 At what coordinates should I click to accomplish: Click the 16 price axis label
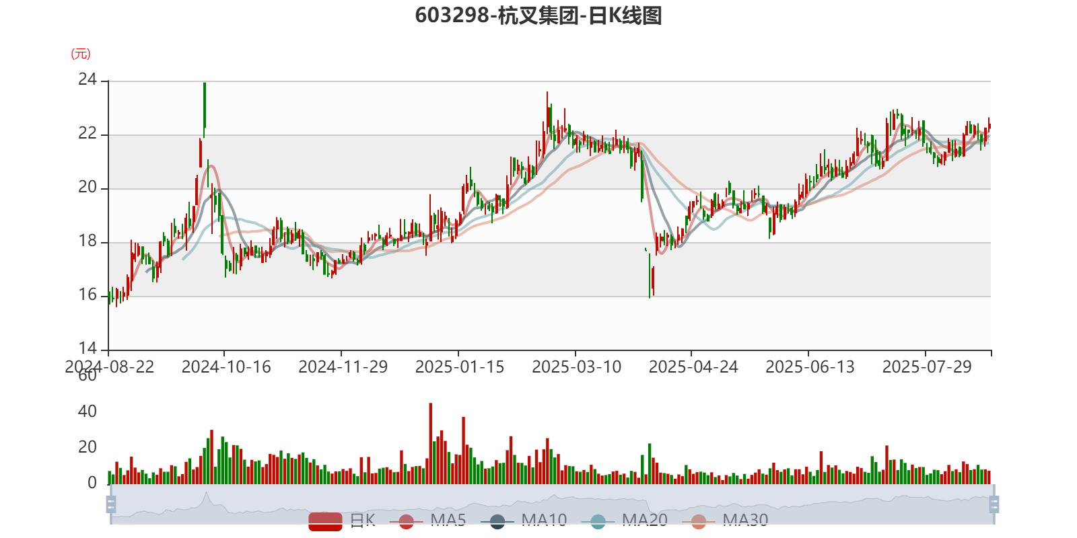[88, 295]
